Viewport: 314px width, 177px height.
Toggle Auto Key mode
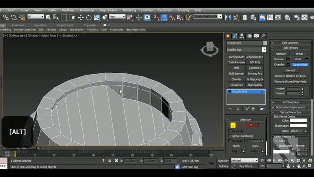(x=223, y=161)
